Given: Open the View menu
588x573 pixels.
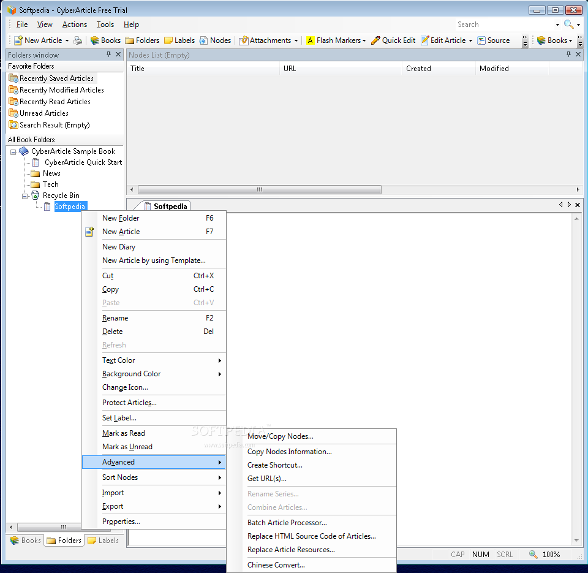Looking at the screenshot, I should 45,25.
